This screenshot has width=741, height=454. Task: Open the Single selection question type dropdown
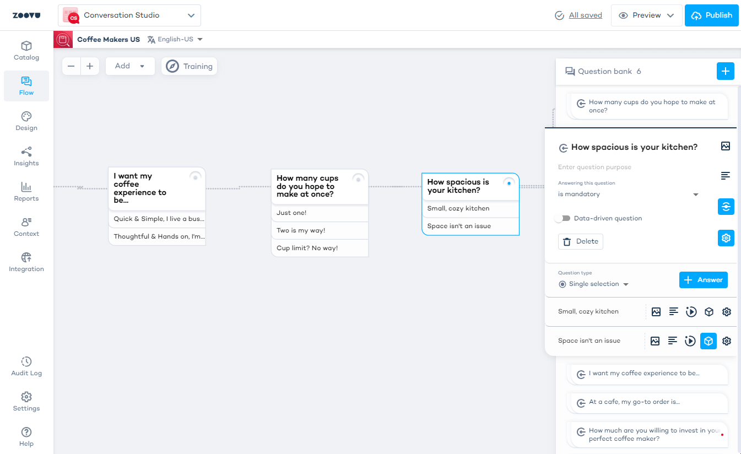(x=593, y=284)
